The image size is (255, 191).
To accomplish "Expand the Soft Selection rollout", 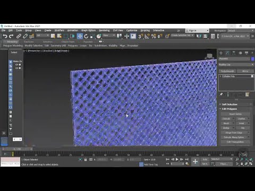I will point(229,105).
